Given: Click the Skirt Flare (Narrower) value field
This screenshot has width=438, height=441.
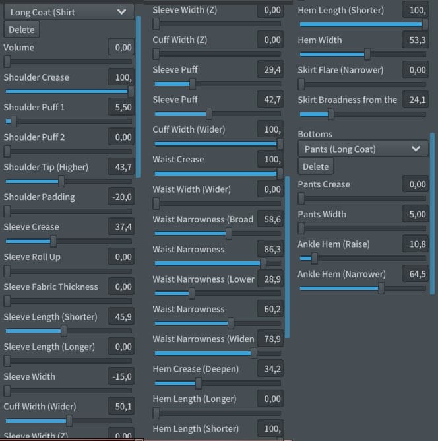Looking at the screenshot, I should [415, 70].
